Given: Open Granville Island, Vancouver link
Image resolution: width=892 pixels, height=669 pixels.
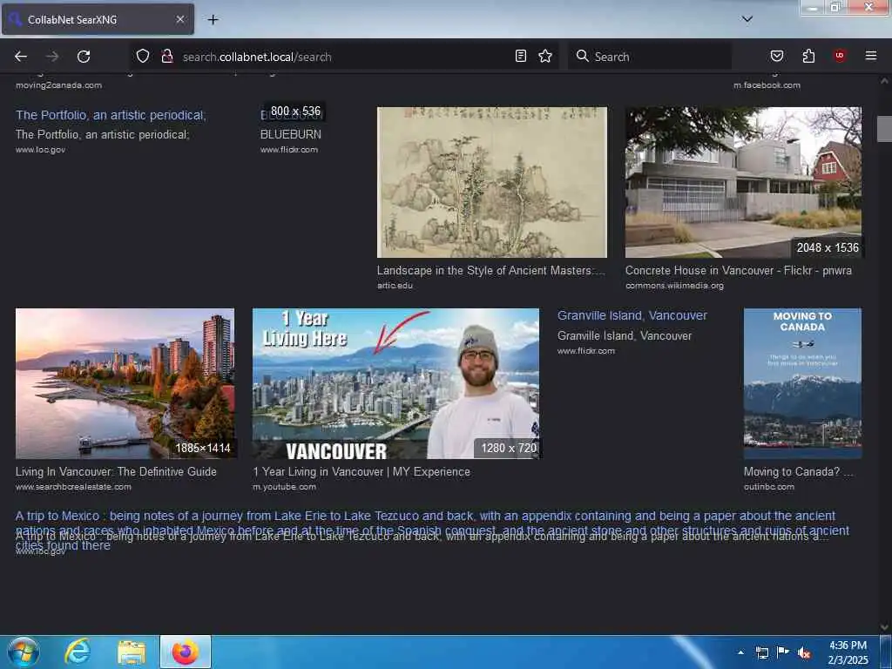Looking at the screenshot, I should 632,315.
